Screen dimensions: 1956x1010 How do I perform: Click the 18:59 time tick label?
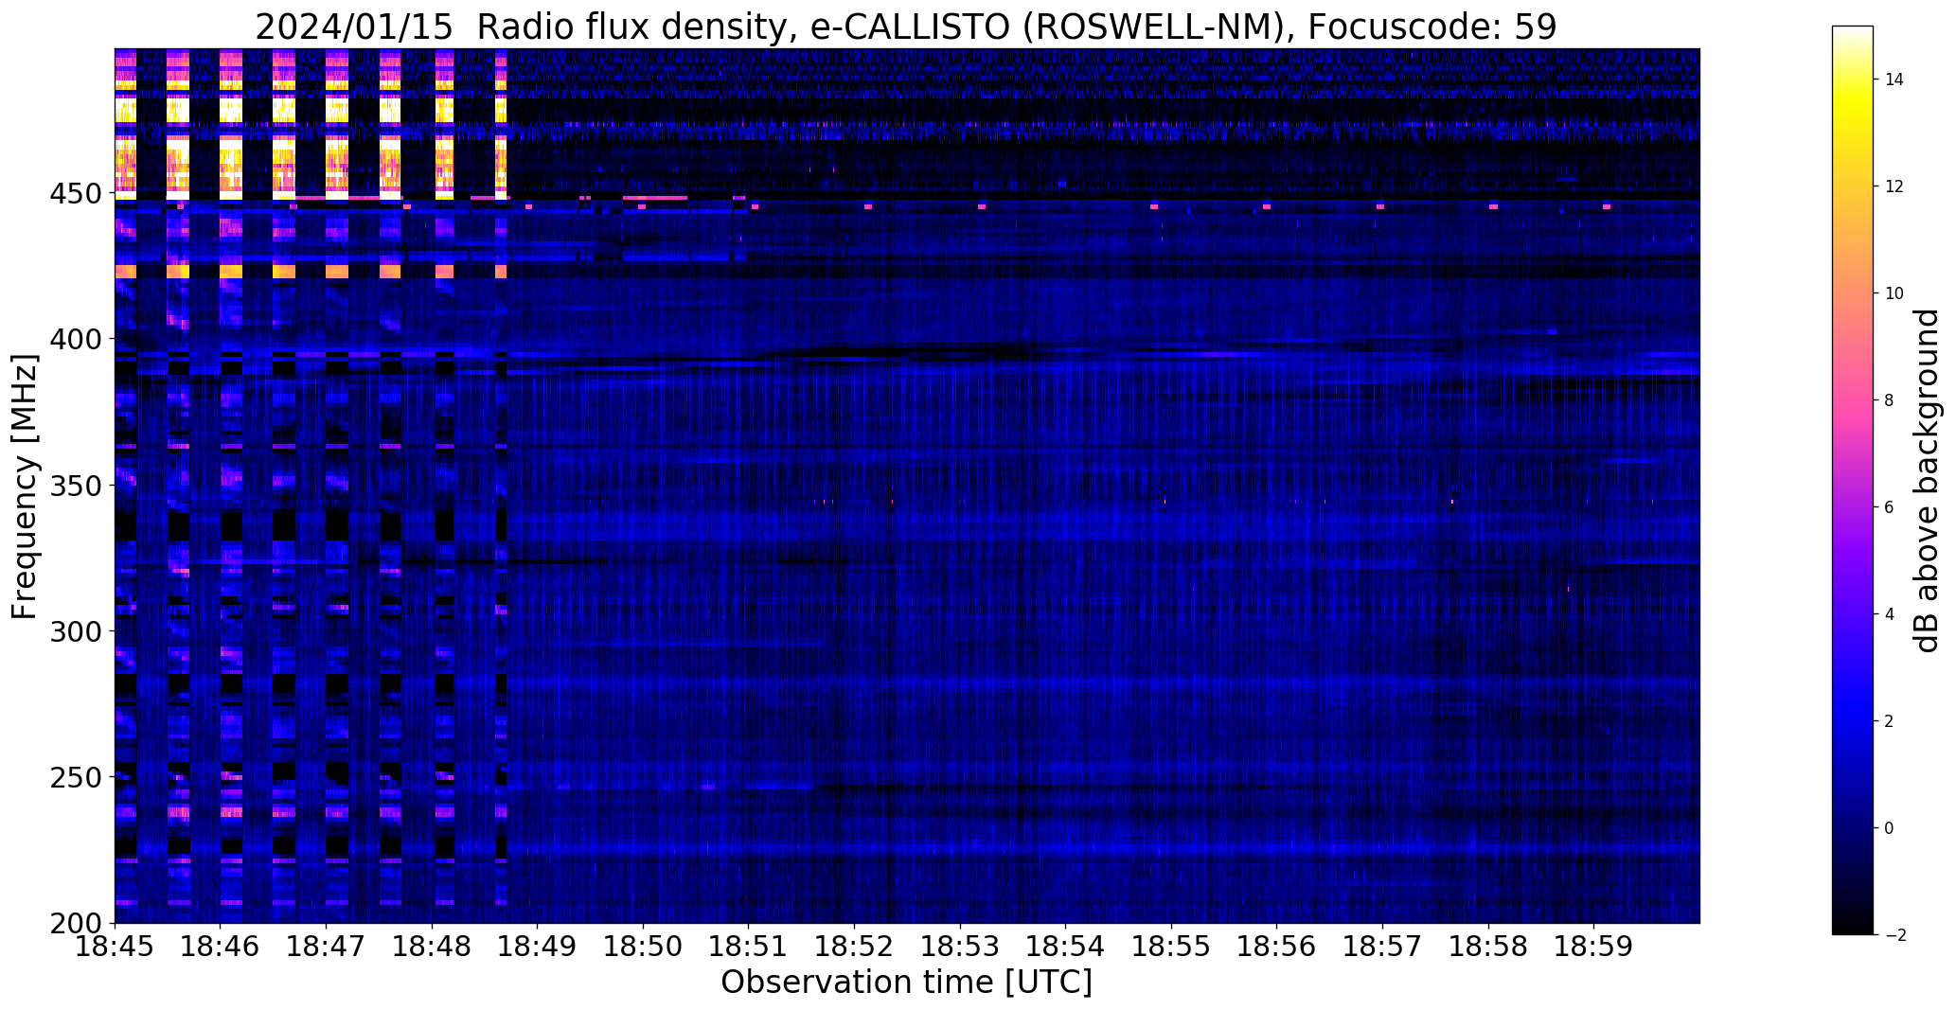(x=1594, y=946)
